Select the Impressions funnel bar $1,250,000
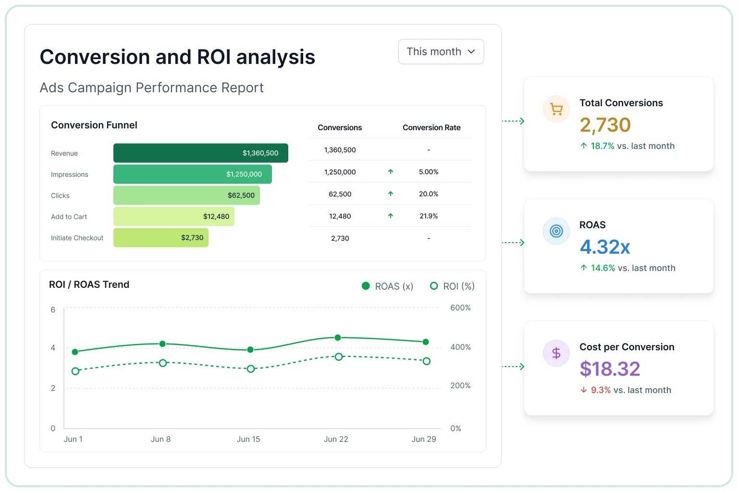Screen dimensions: 738x492 click(x=193, y=174)
